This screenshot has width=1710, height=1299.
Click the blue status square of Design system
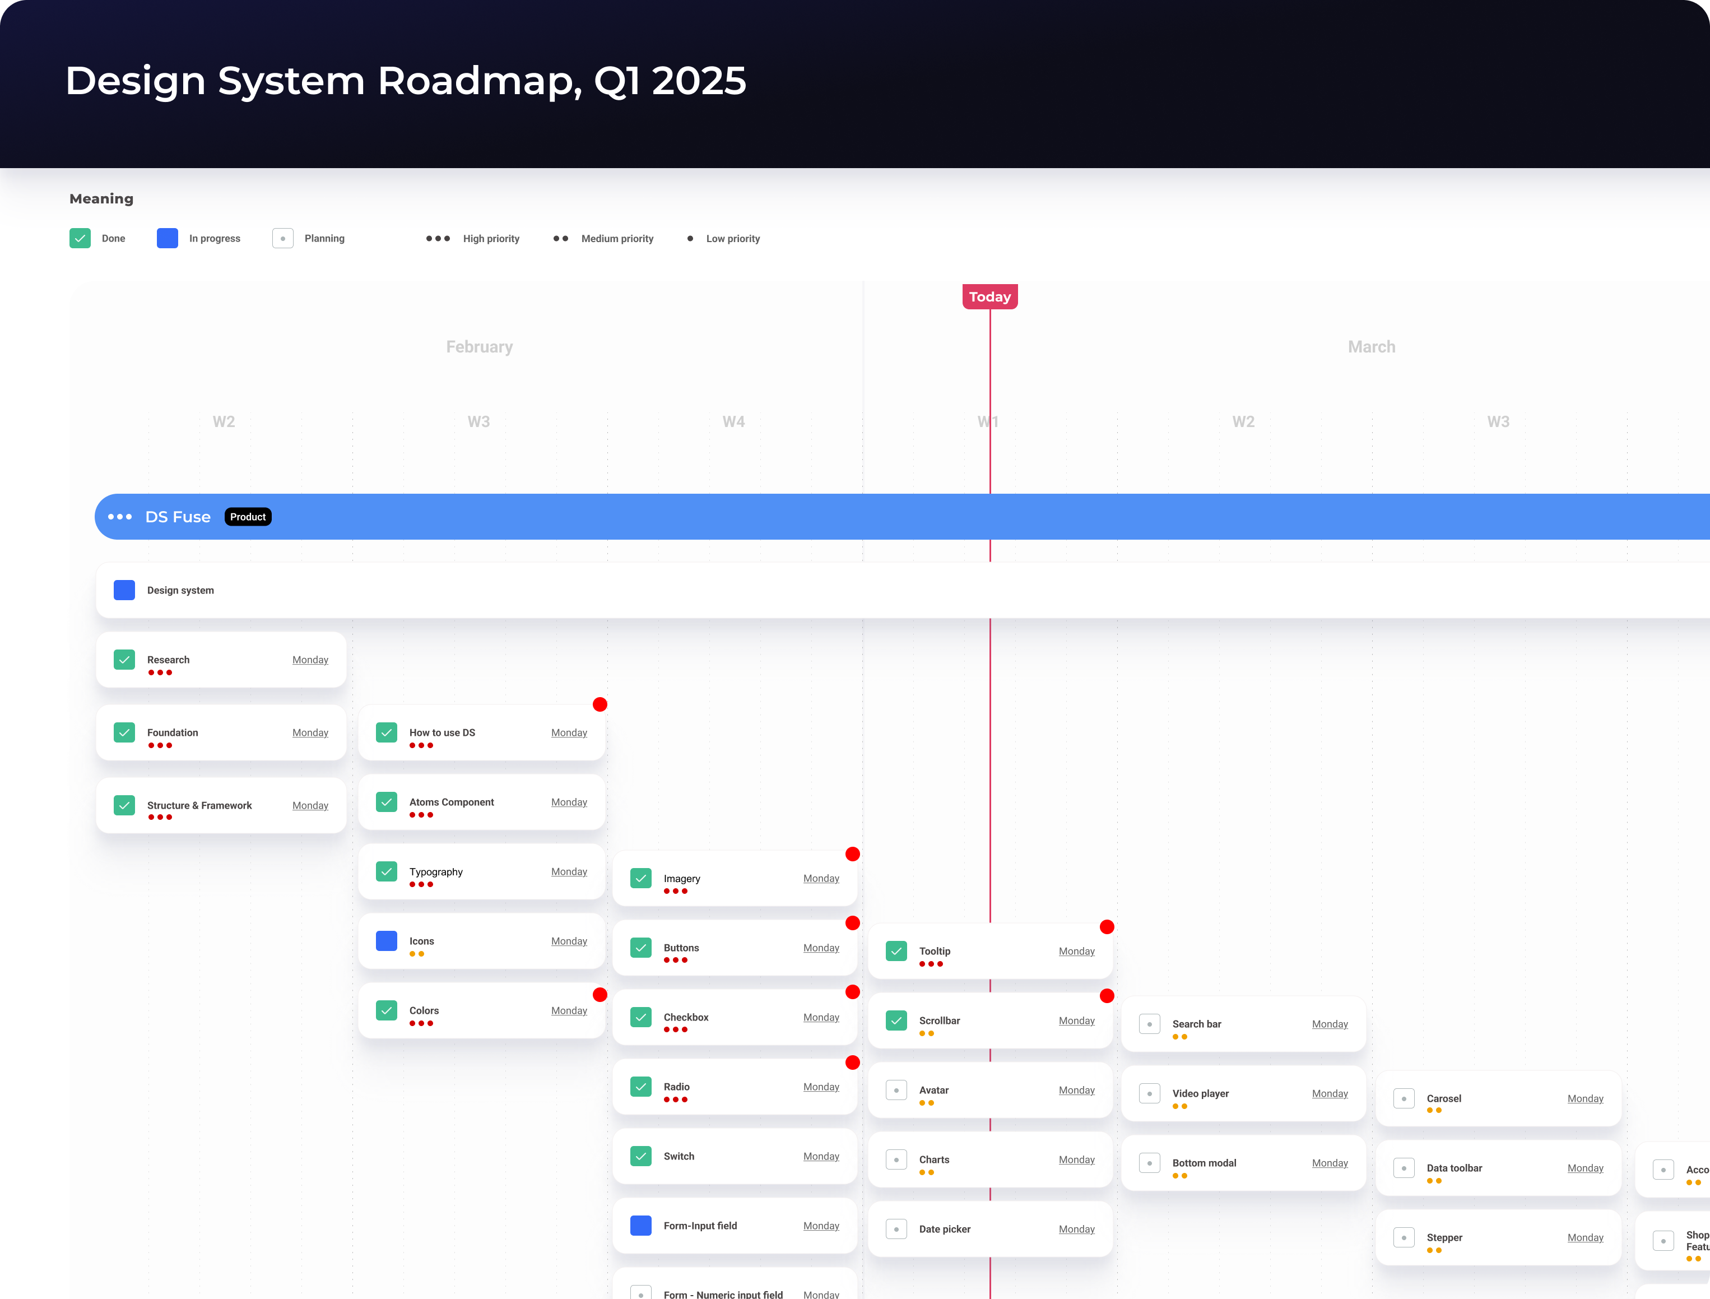coord(124,590)
